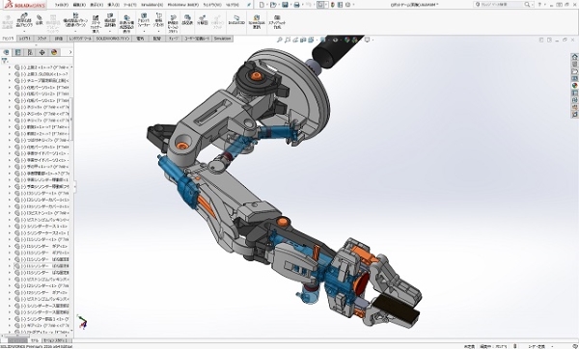
Task: Toggle the Instant3D mode button
Action: pyautogui.click(x=236, y=20)
